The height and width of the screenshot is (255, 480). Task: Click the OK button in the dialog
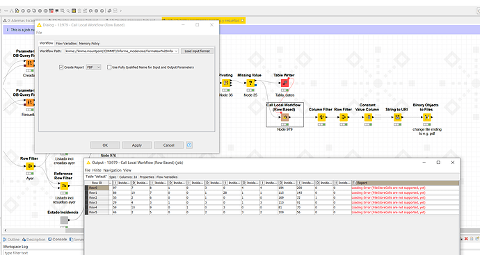105,145
